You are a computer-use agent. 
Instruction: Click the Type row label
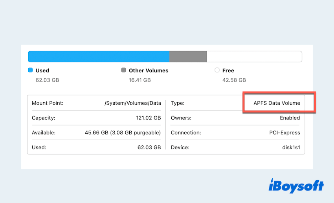point(178,103)
